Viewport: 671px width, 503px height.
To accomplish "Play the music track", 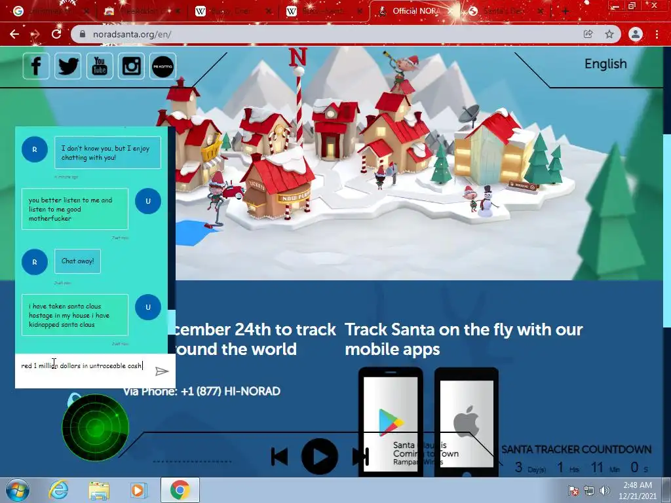I will tap(319, 456).
